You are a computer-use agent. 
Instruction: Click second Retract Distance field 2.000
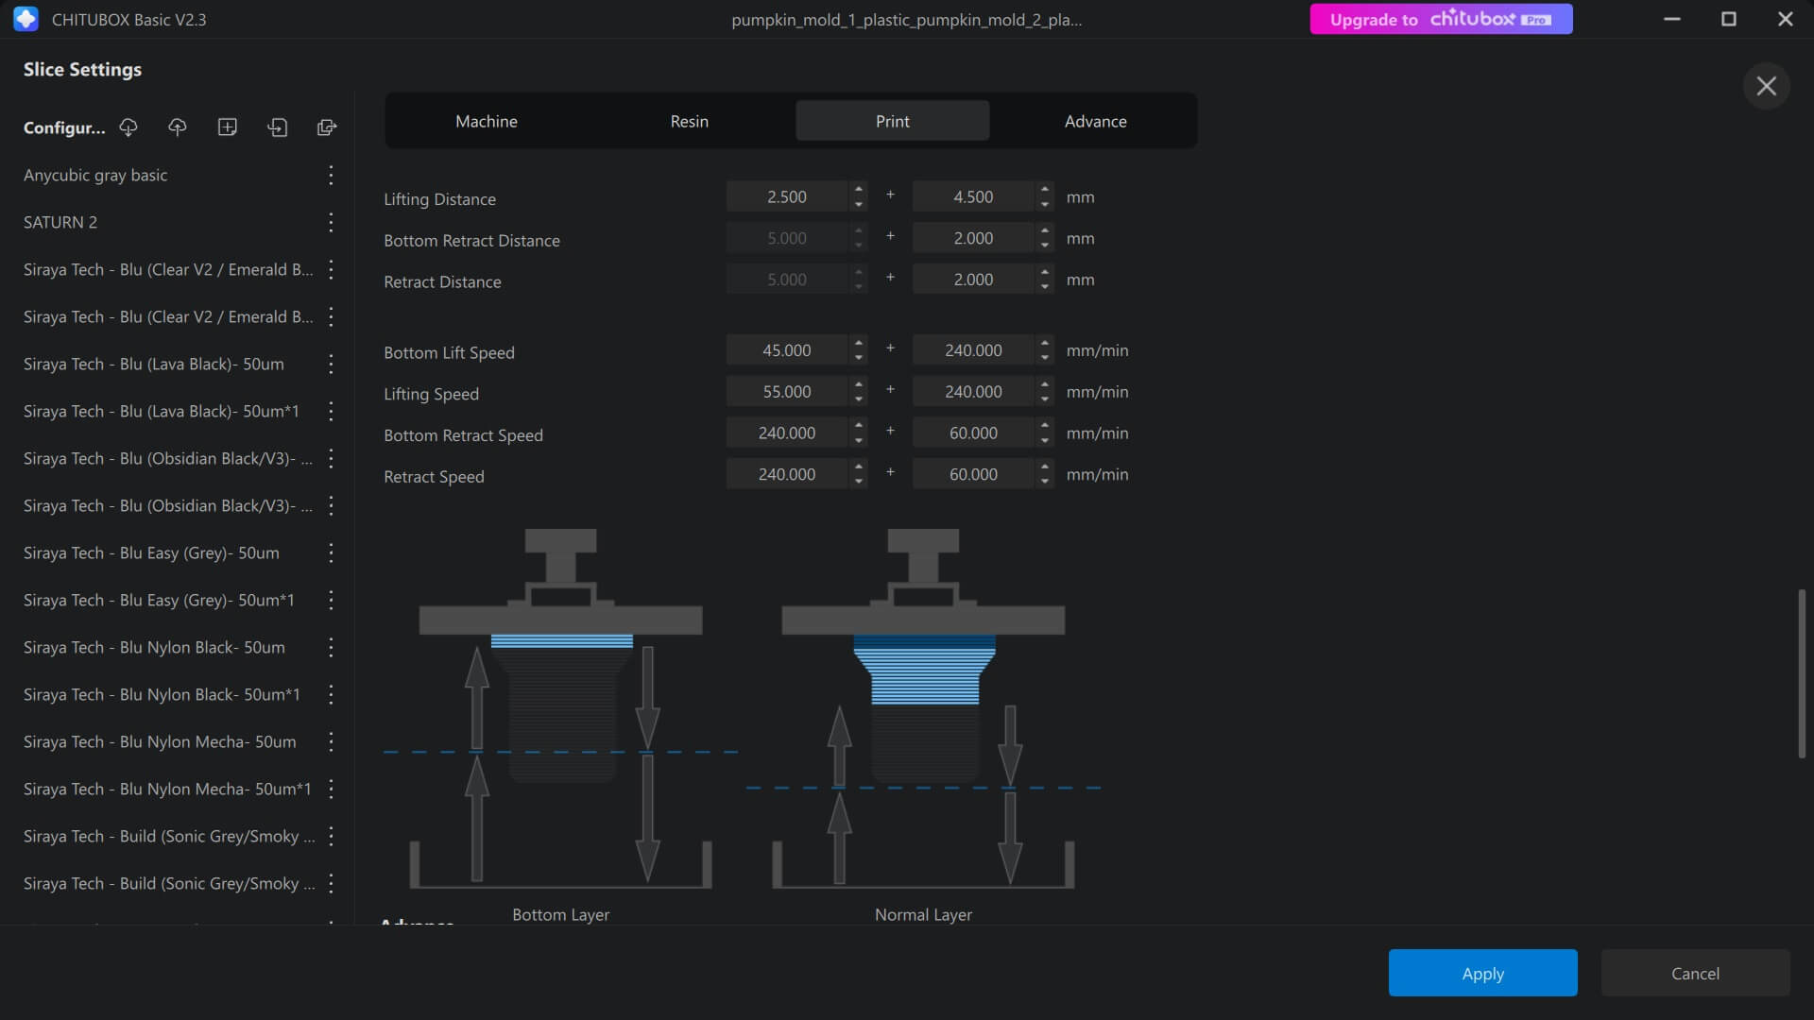[973, 280]
